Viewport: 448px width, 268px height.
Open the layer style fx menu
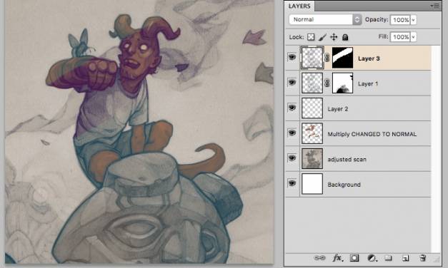tap(337, 258)
